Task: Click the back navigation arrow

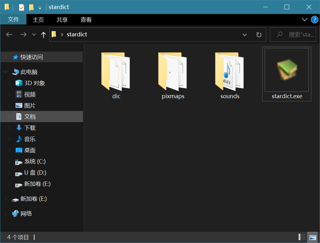Action: click(x=9, y=34)
